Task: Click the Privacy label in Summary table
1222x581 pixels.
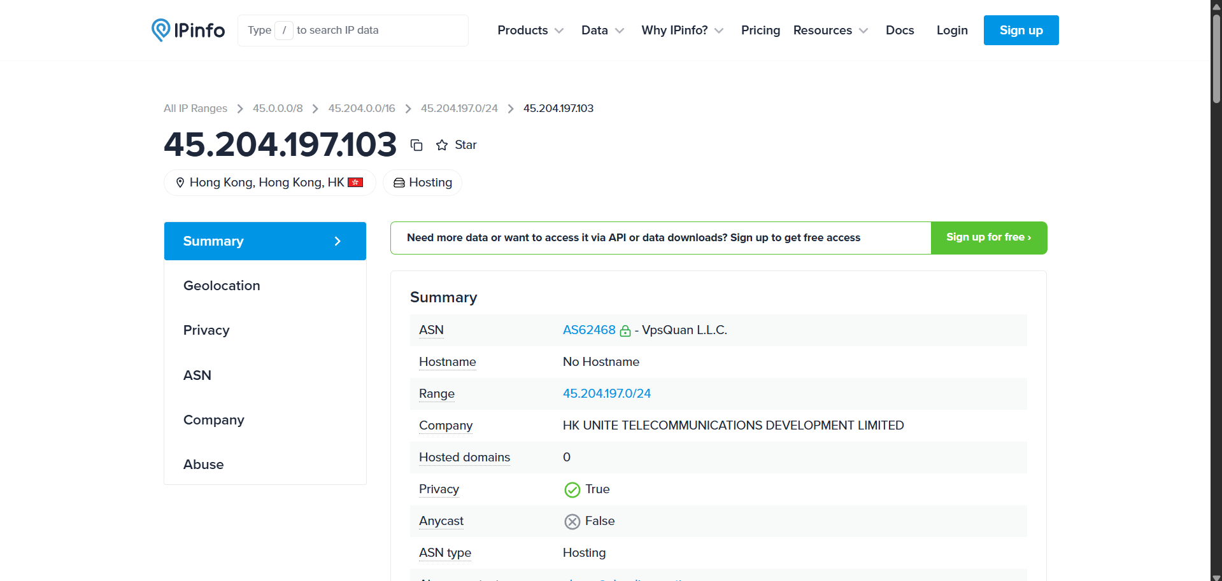Action: [x=439, y=489]
